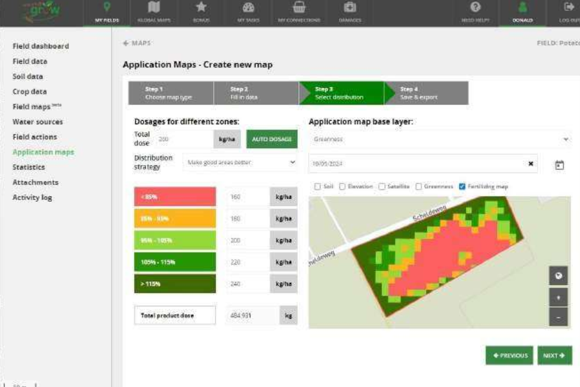This screenshot has width=580, height=387.
Task: Enable the Soil layer checkbox
Action: click(x=318, y=186)
